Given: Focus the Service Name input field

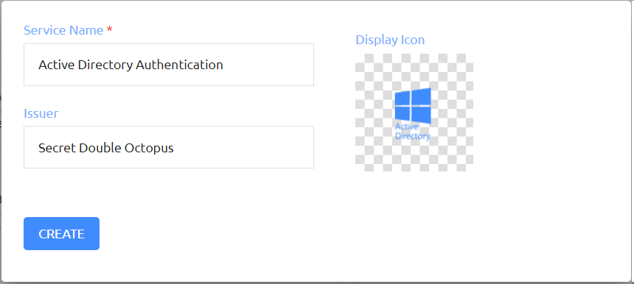Looking at the screenshot, I should point(169,65).
